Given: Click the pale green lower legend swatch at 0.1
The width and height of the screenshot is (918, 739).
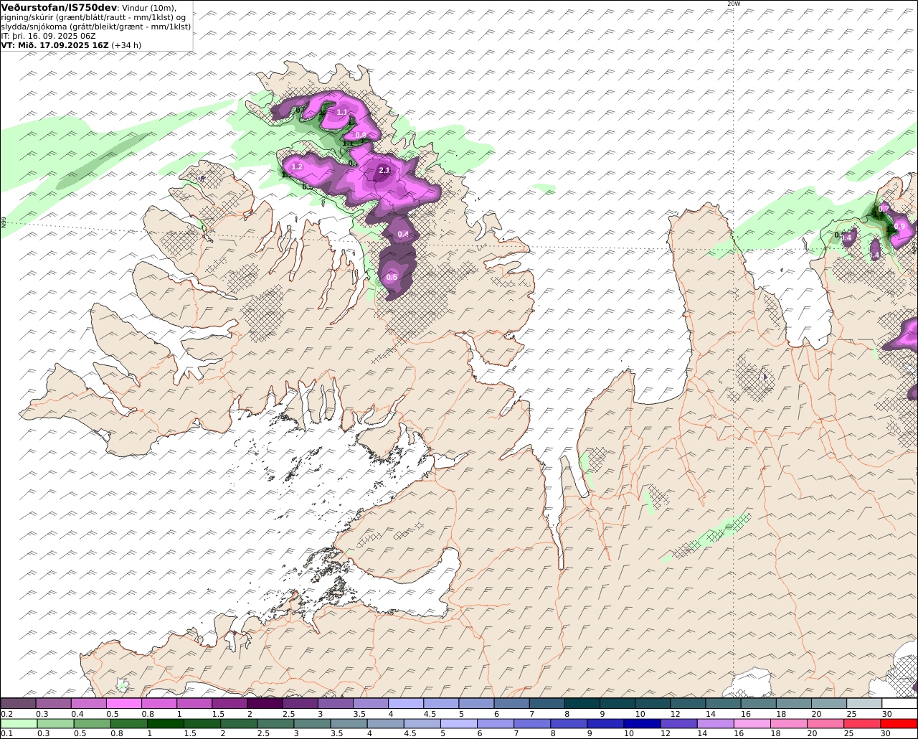Looking at the screenshot, I should coord(19,723).
